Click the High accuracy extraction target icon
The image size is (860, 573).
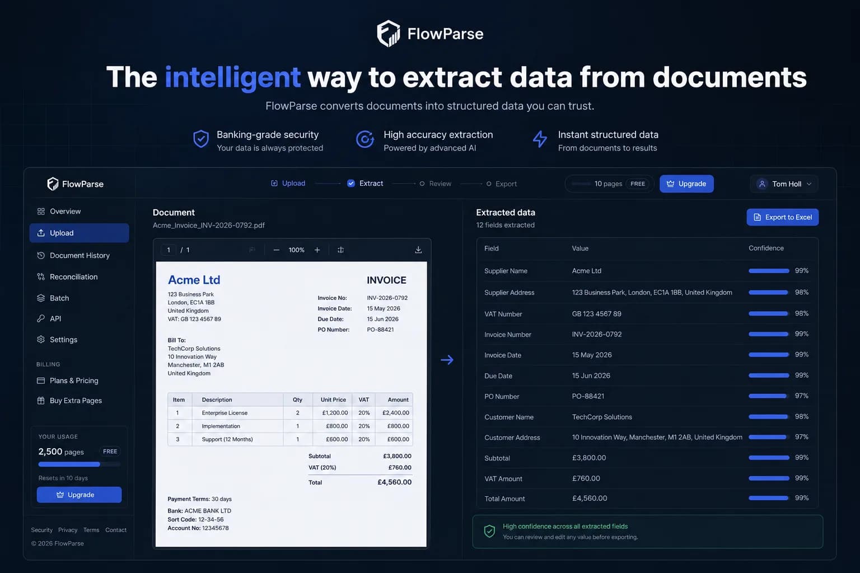(x=365, y=139)
